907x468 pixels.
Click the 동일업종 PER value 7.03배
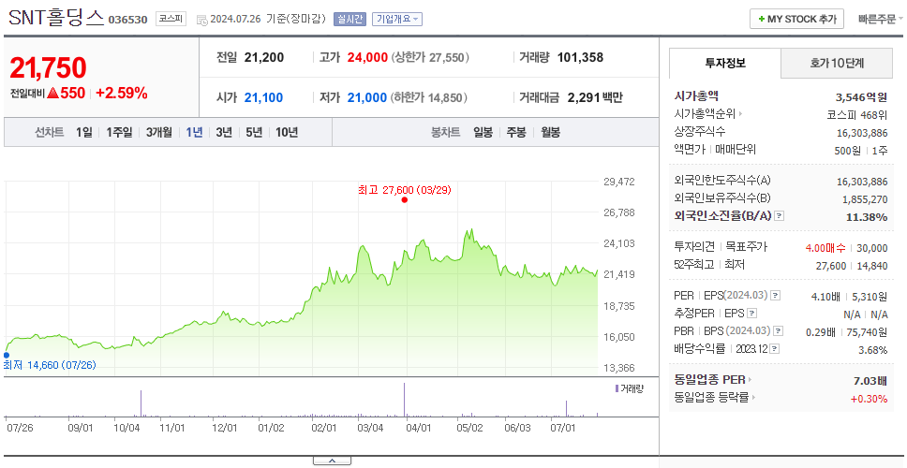point(870,380)
